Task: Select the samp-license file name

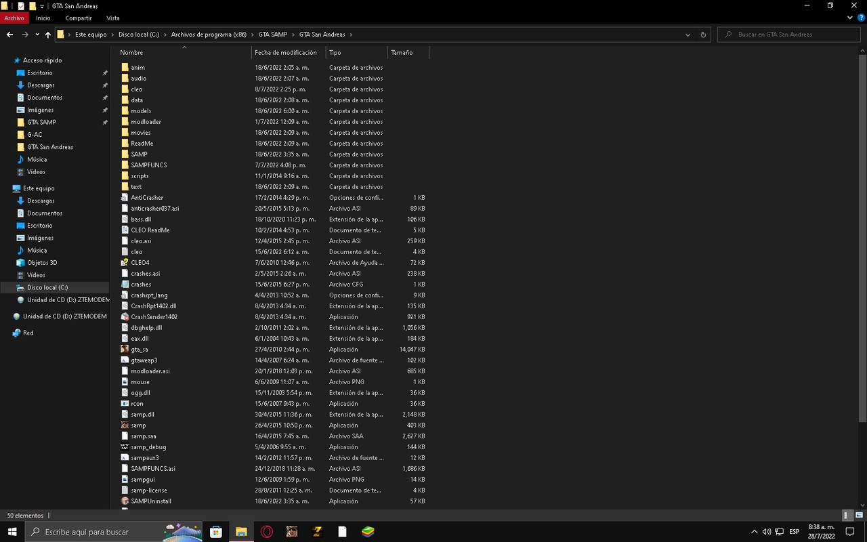Action: 149,491
